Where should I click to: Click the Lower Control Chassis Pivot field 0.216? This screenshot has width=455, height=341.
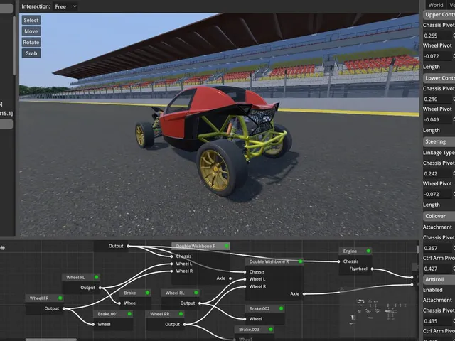point(438,99)
